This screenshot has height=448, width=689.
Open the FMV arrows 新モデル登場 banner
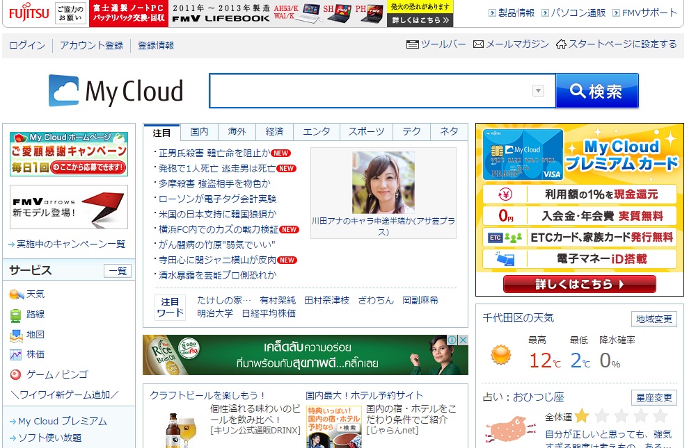tap(69, 207)
